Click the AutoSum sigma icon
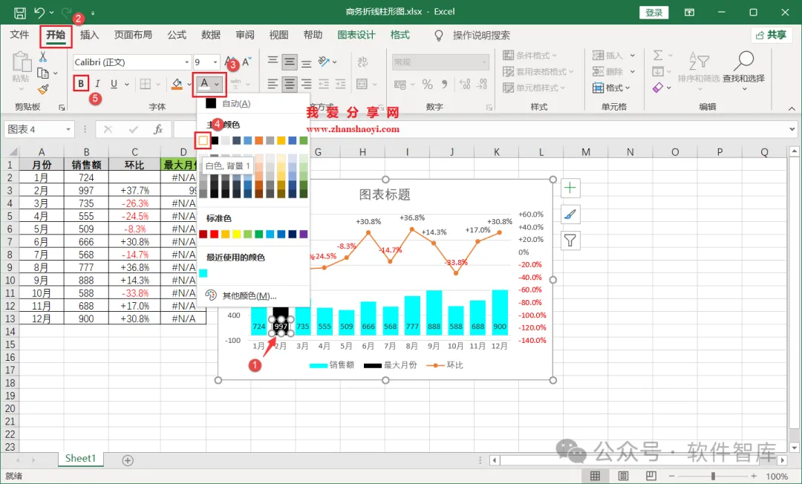 658,55
